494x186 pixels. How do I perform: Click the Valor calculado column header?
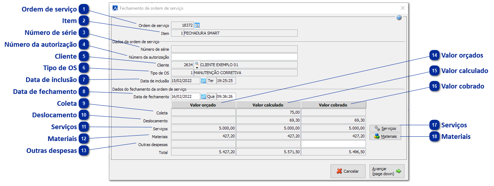[x=268, y=105]
